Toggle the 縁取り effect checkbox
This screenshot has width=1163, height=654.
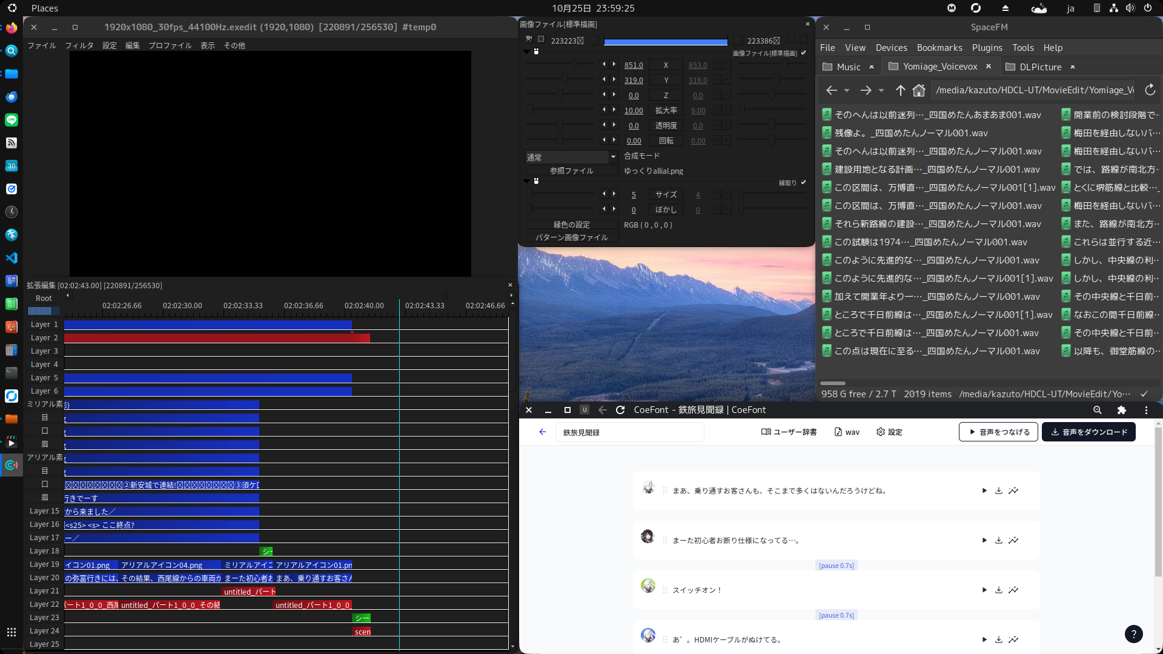point(804,182)
